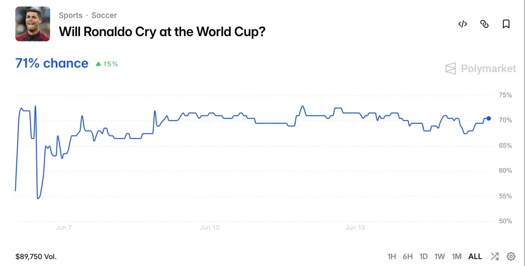Click the shuffle arrows icon
Viewport: 525px width, 266px height.
(495, 257)
